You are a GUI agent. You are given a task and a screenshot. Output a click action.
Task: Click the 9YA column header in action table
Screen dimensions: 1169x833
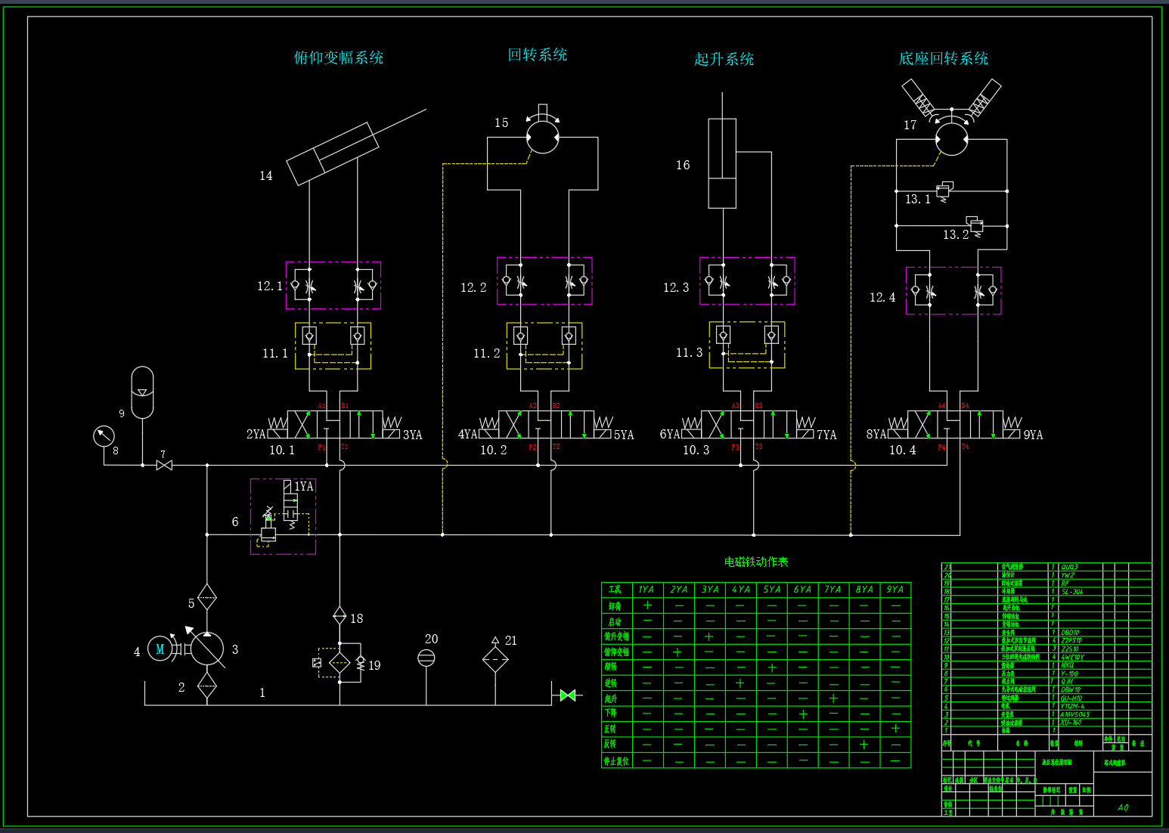[x=895, y=590]
